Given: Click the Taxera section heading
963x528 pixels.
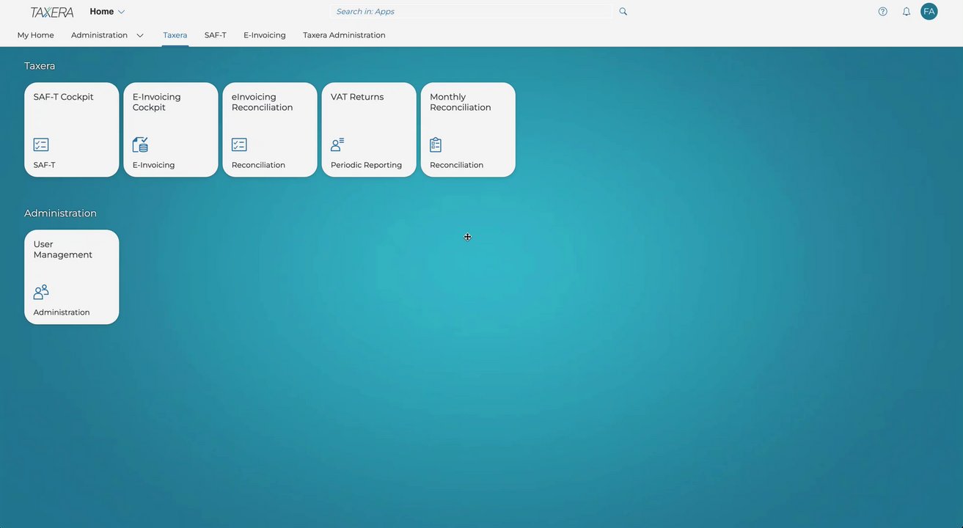Looking at the screenshot, I should [x=40, y=66].
